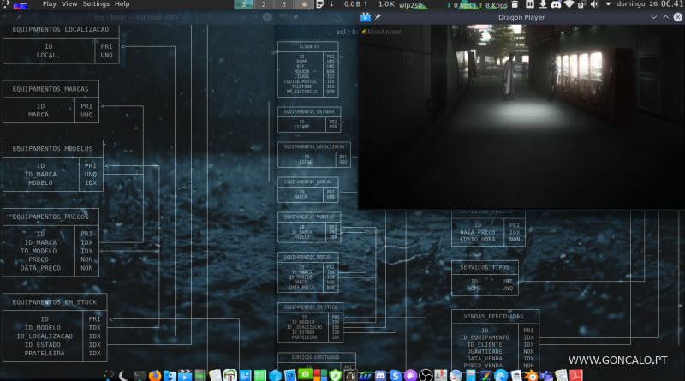
Task: Click the Dragon Player window menu icon
Action: [366, 17]
